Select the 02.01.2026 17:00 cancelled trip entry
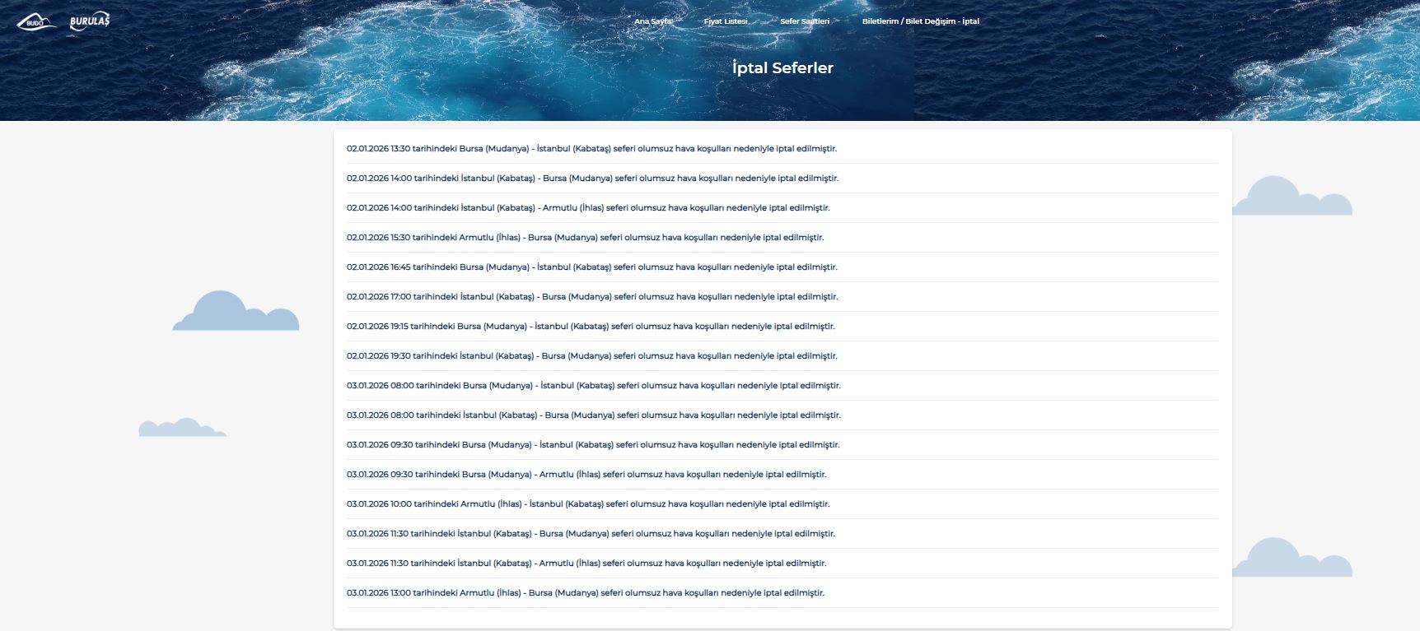 pos(592,297)
